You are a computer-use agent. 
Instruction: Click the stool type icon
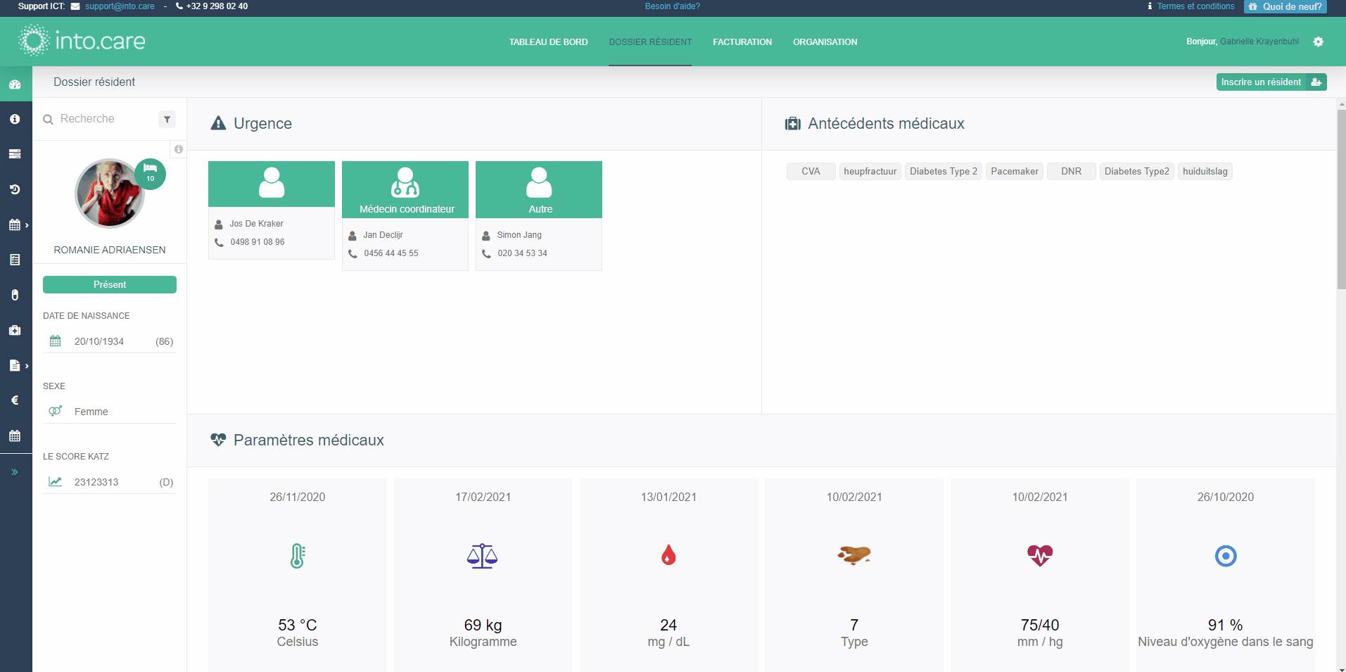854,555
